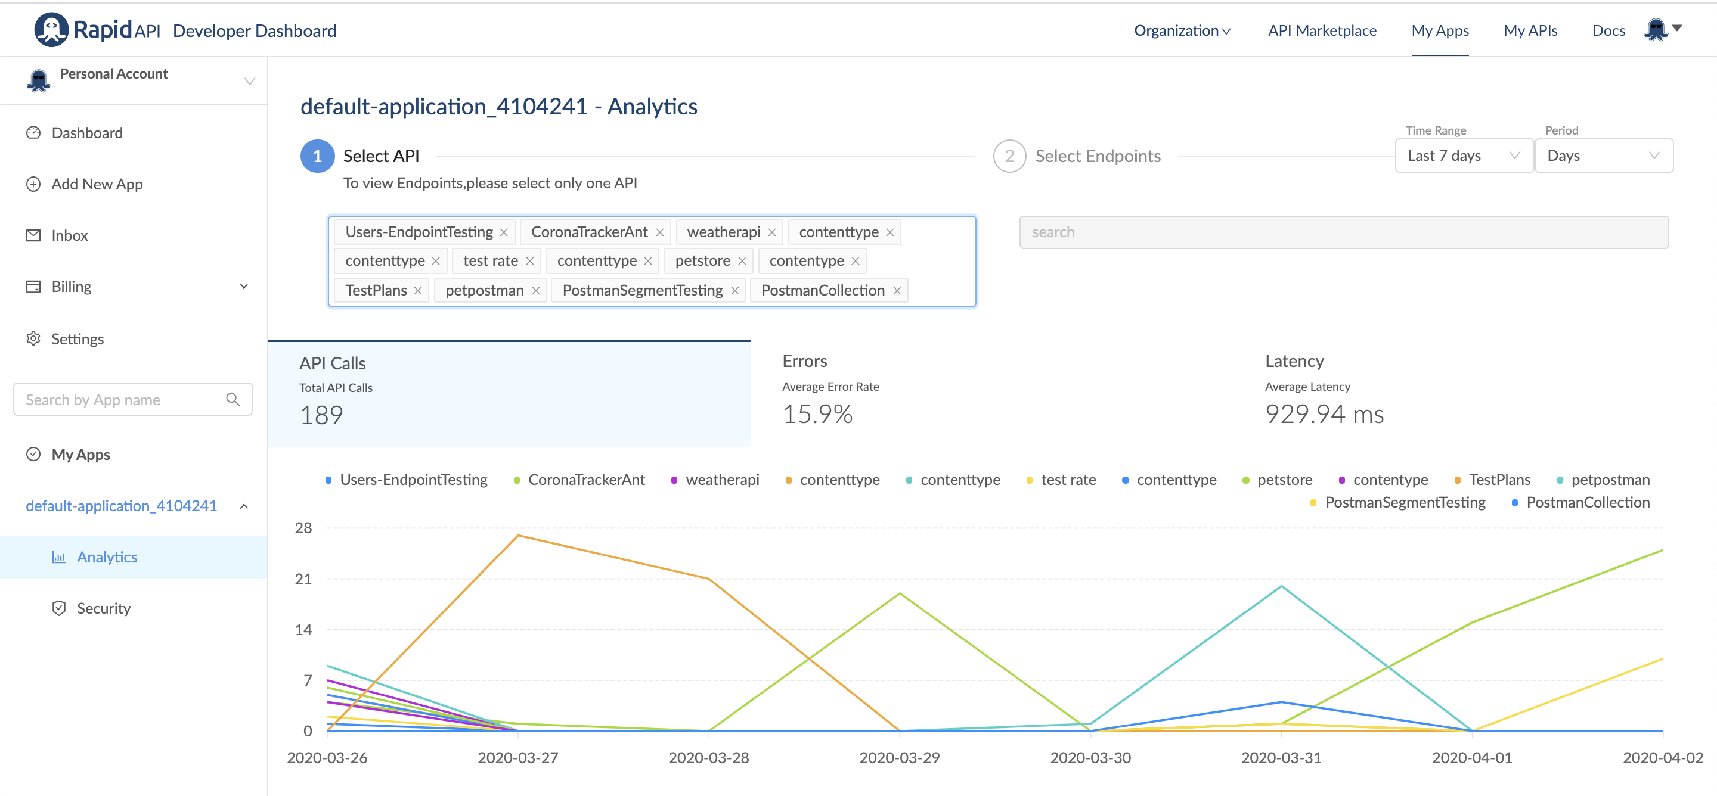Image resolution: width=1717 pixels, height=796 pixels.
Task: Open API Marketplace link in header
Action: pyautogui.click(x=1321, y=30)
